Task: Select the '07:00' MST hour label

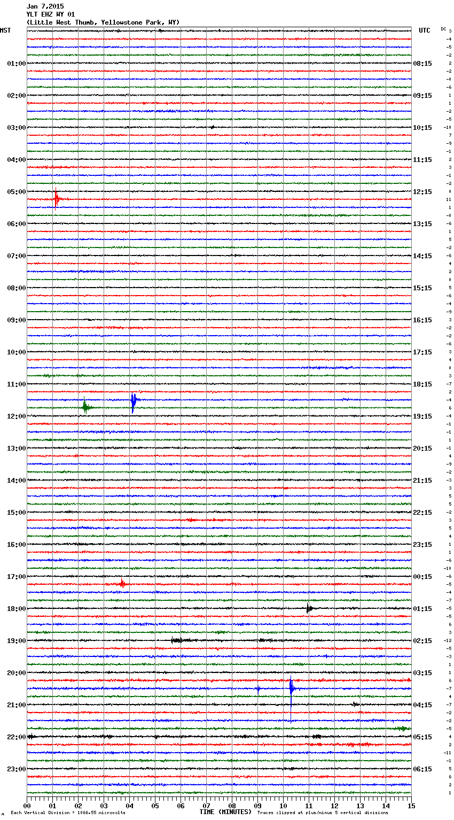Action: point(17,256)
